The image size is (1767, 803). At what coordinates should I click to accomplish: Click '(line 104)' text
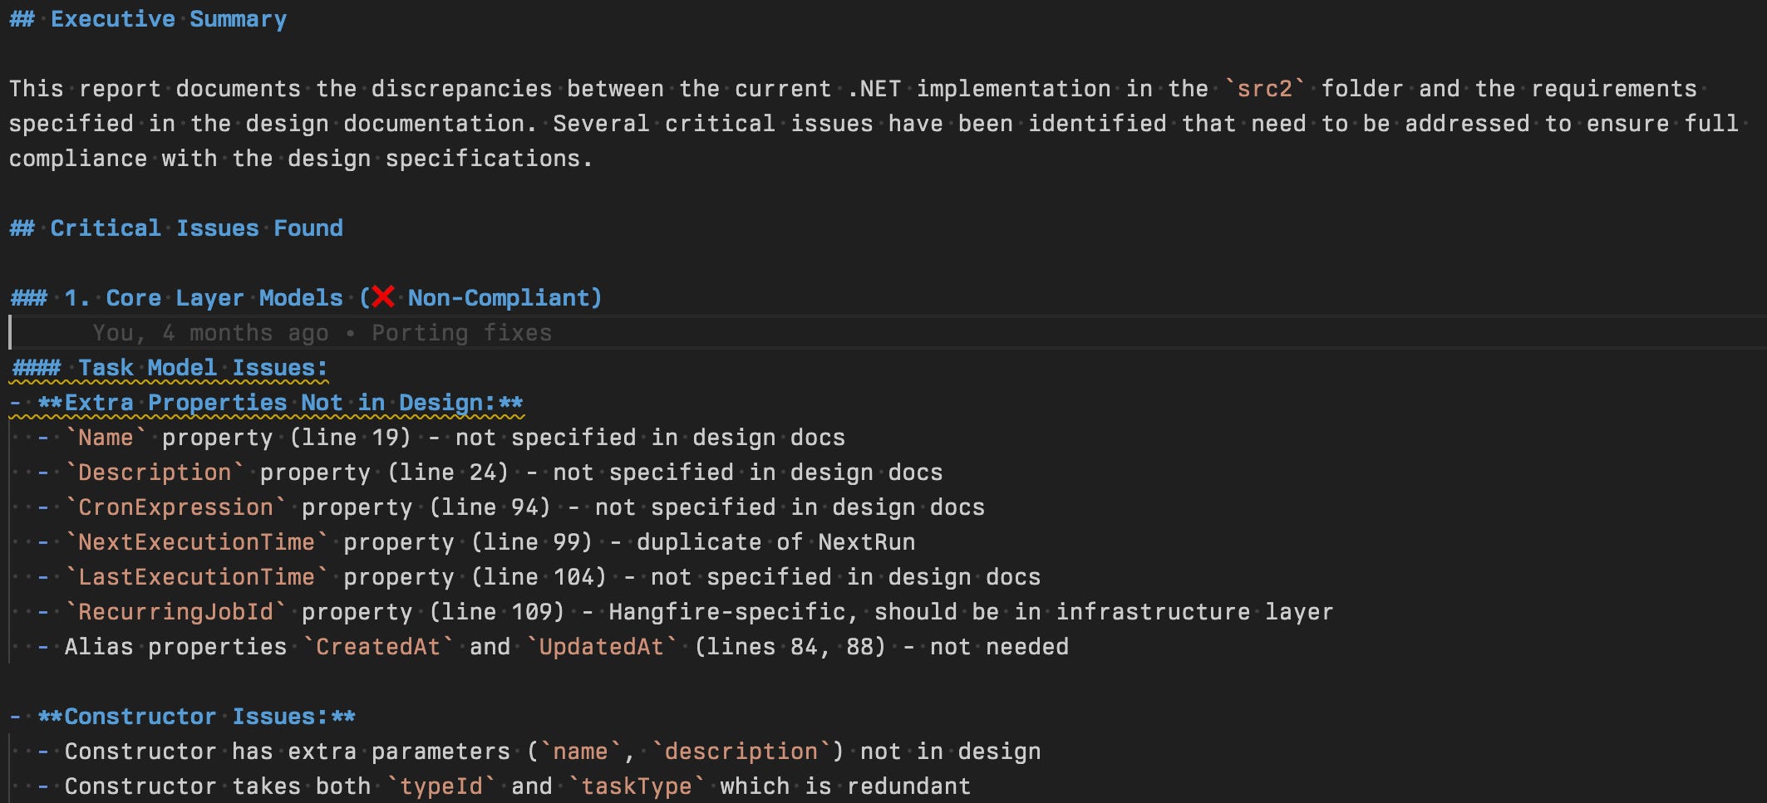pyautogui.click(x=539, y=577)
